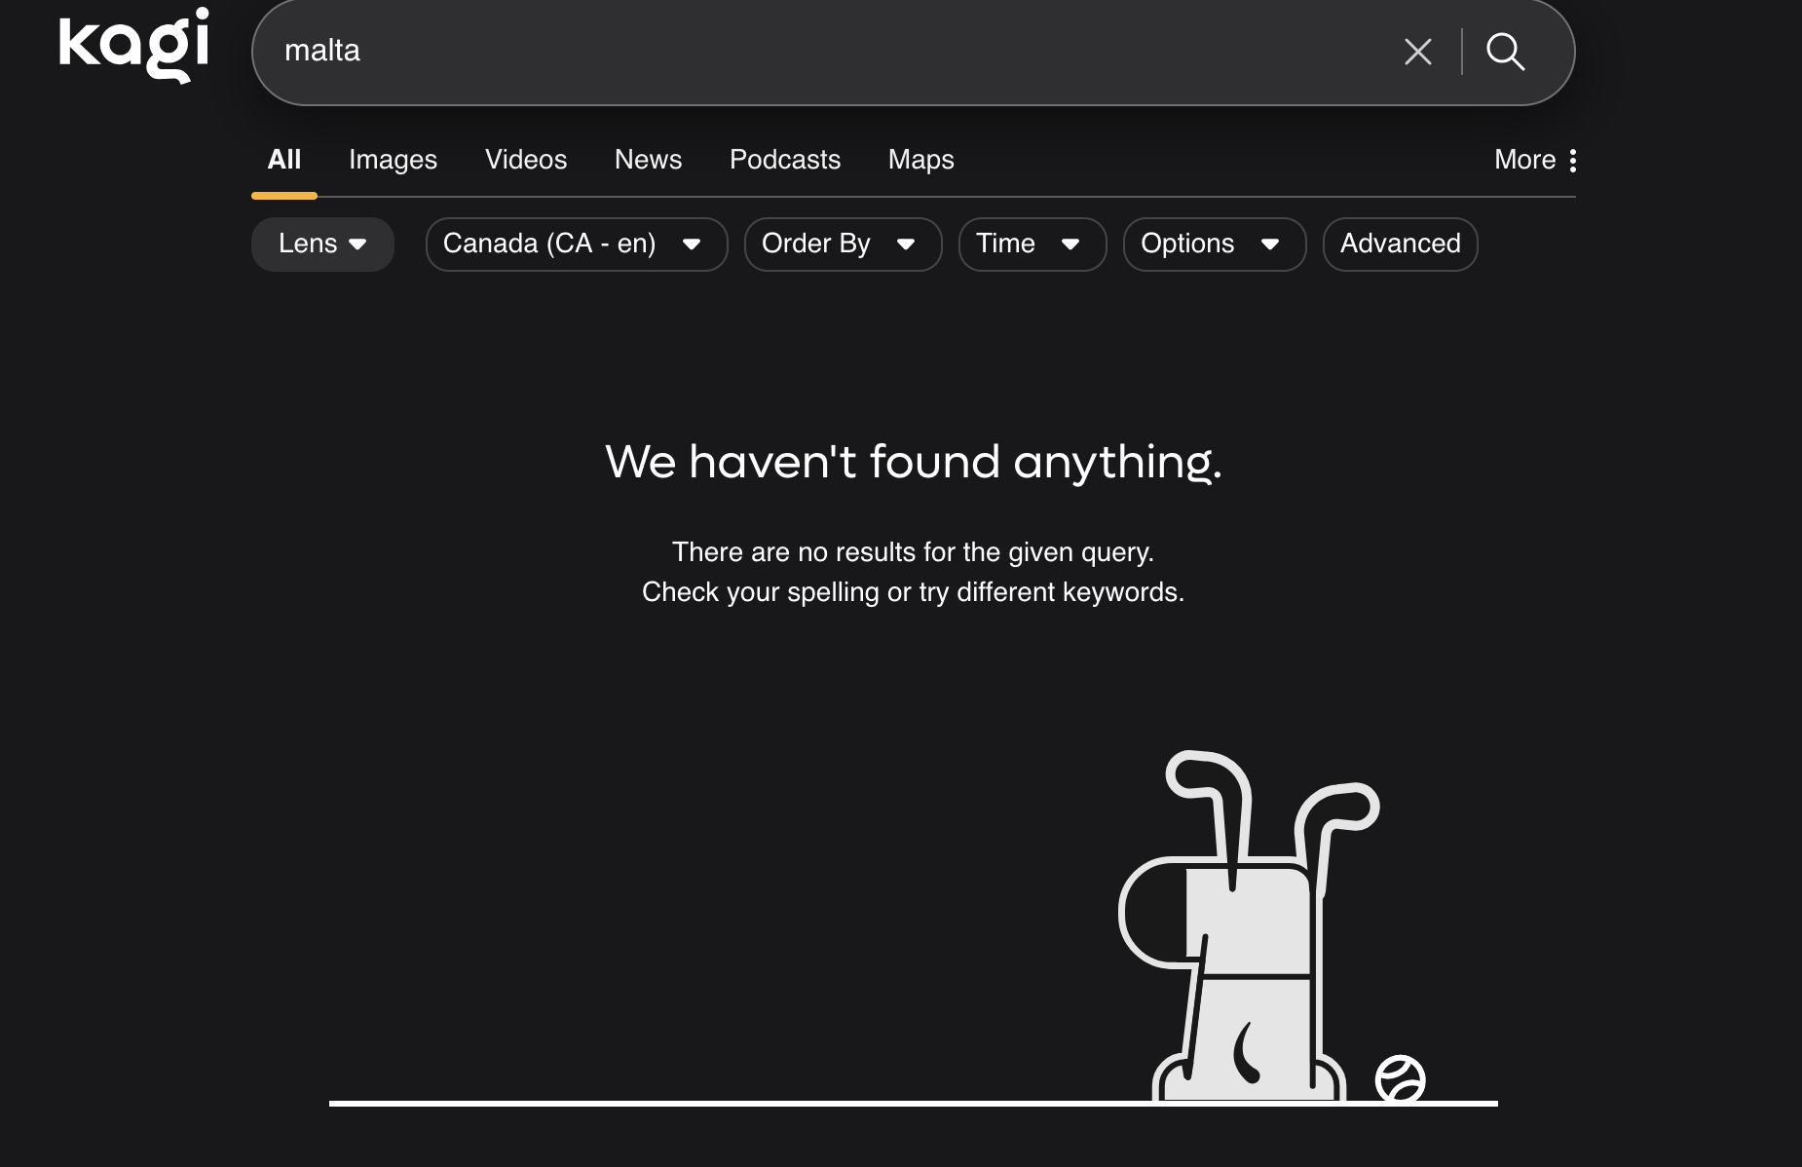Clear the search query with X icon

[1417, 52]
